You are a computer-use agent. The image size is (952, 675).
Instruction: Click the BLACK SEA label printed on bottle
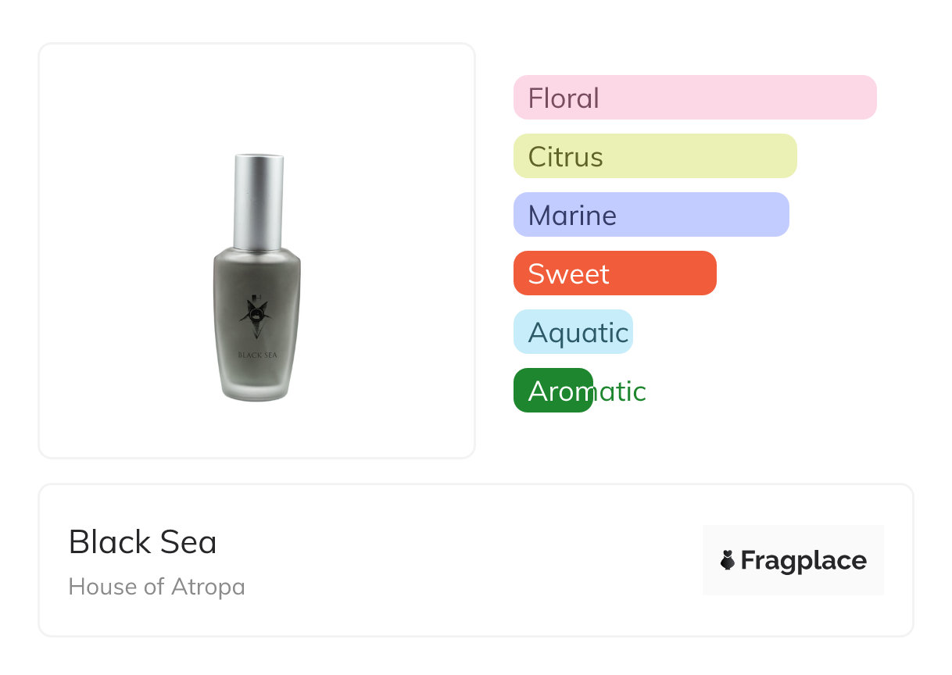[x=257, y=355]
